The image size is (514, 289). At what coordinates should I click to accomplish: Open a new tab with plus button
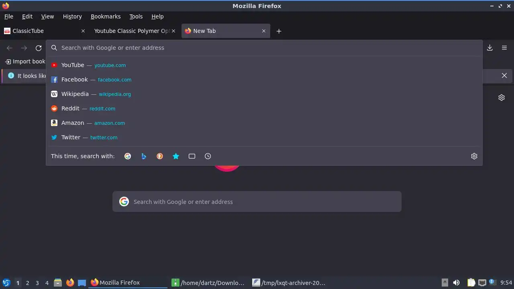(x=279, y=31)
